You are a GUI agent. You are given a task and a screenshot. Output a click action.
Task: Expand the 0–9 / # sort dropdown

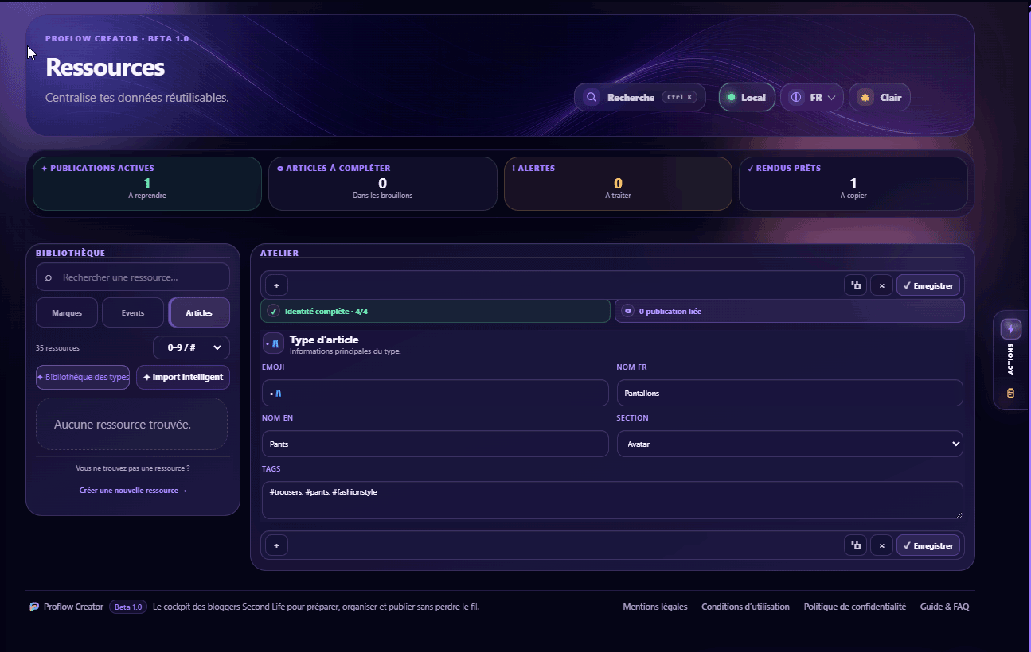pyautogui.click(x=191, y=347)
